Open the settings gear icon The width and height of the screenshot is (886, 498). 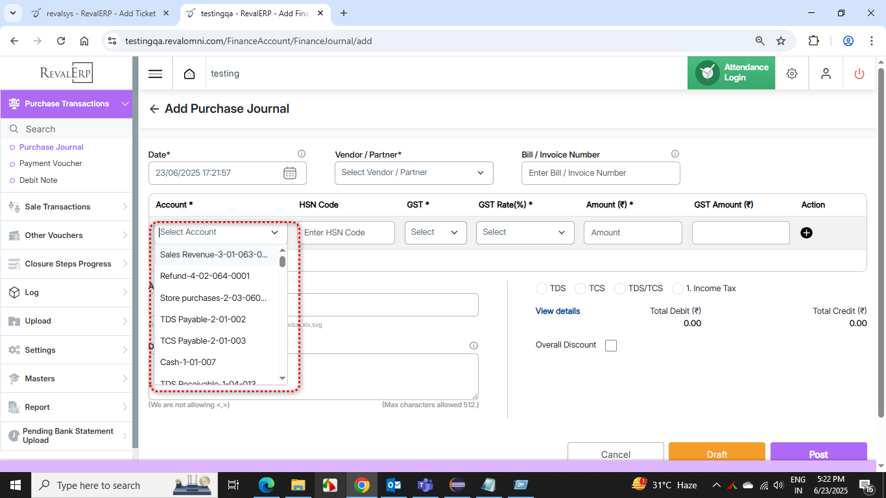point(791,74)
